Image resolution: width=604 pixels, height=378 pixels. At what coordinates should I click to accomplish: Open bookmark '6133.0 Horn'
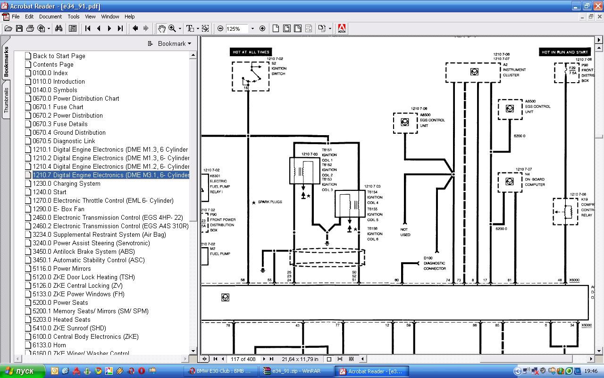point(49,345)
